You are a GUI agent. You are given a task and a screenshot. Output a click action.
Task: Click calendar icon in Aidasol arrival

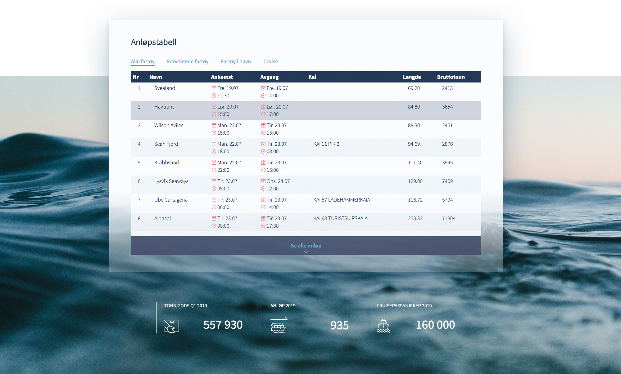[x=214, y=218]
